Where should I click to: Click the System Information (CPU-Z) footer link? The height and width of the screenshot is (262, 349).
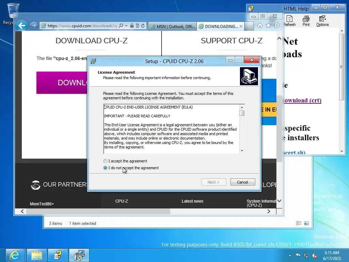(x=261, y=203)
